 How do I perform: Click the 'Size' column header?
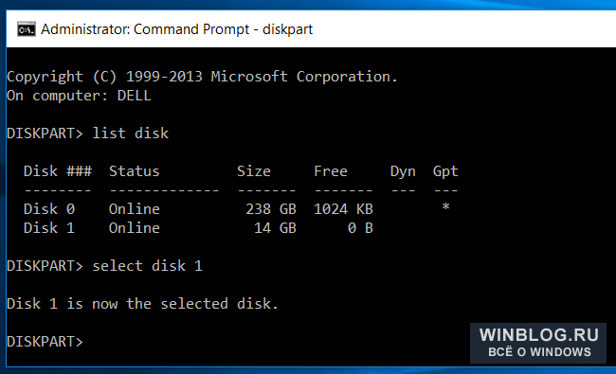254,171
